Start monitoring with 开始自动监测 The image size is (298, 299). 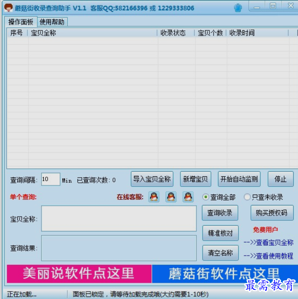[x=239, y=179]
